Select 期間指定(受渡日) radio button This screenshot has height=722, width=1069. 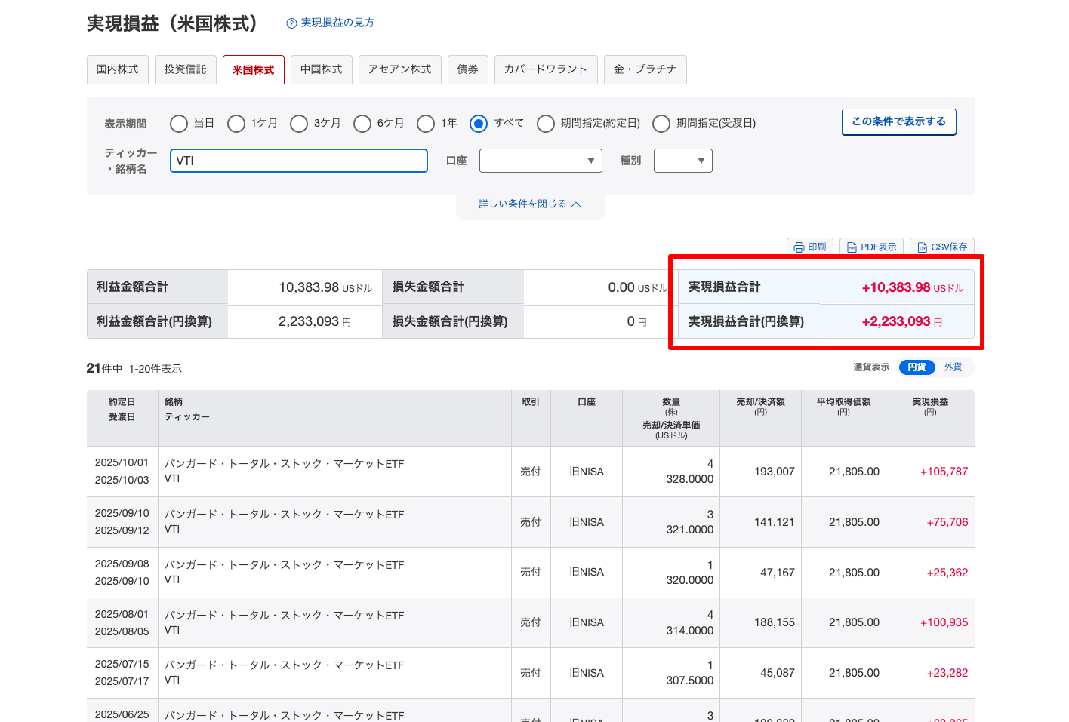pyautogui.click(x=661, y=124)
